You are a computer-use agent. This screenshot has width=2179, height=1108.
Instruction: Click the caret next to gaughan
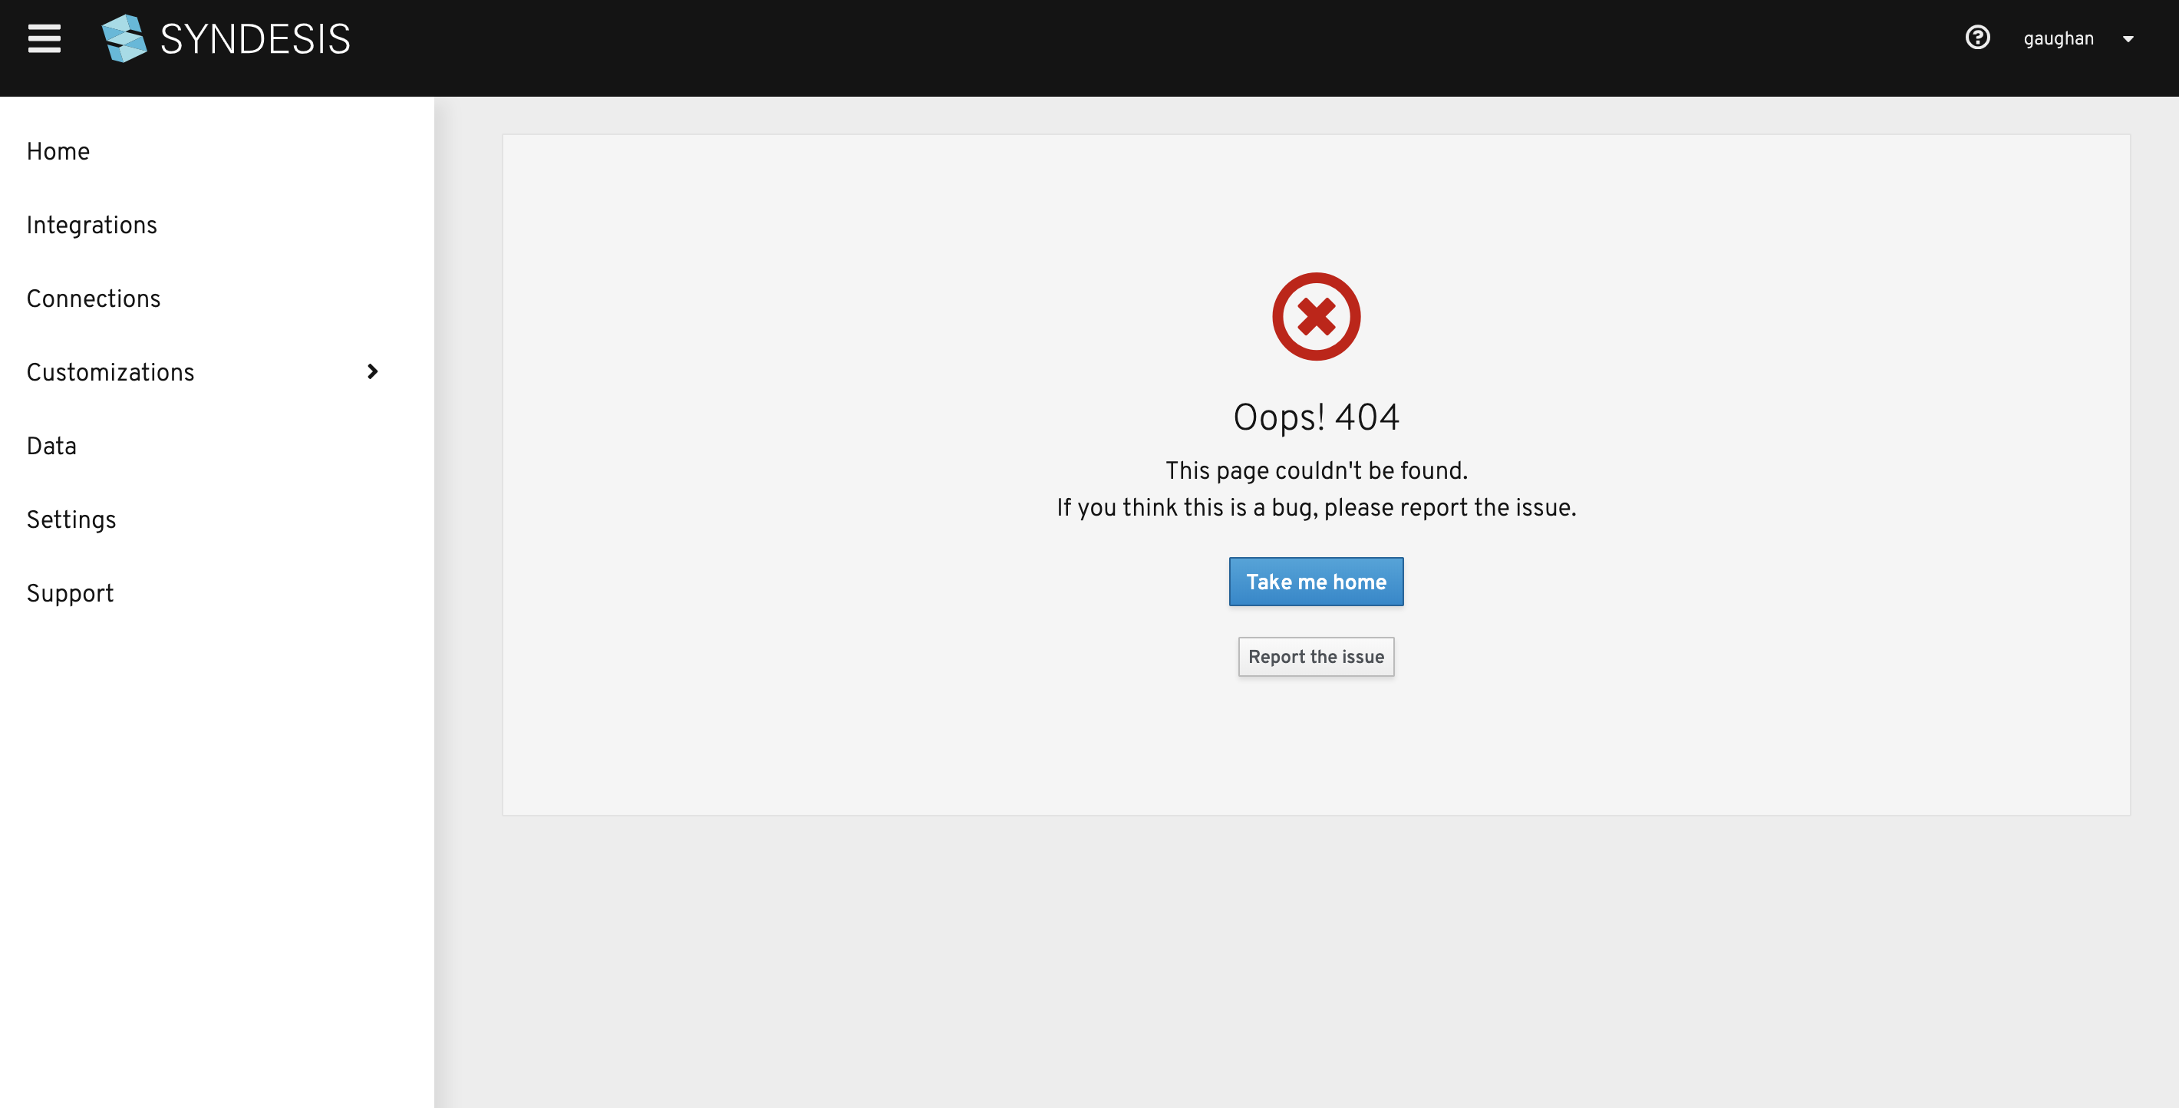(x=2128, y=39)
